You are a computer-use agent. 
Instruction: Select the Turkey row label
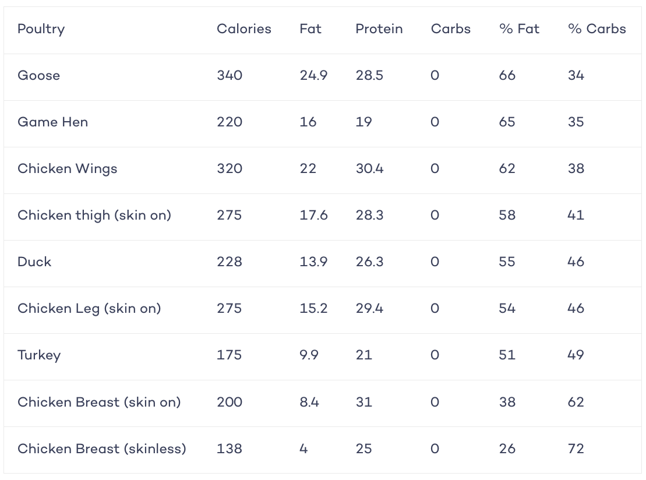click(39, 355)
